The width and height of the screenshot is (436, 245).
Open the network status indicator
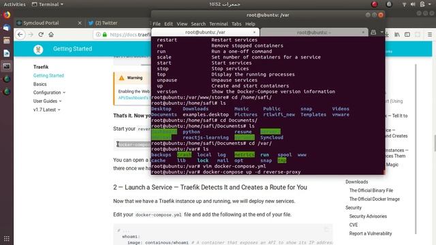(404, 4)
